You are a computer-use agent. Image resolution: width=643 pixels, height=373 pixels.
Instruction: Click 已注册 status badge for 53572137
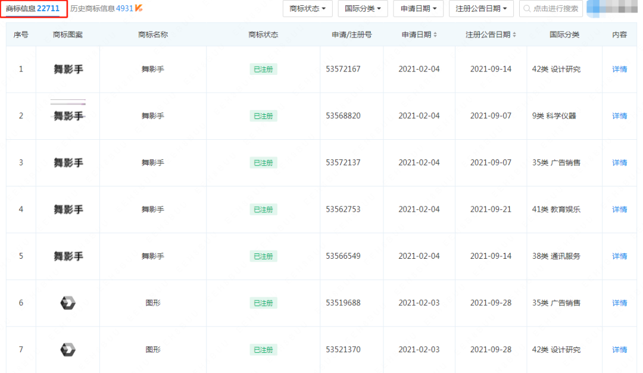pyautogui.click(x=263, y=163)
